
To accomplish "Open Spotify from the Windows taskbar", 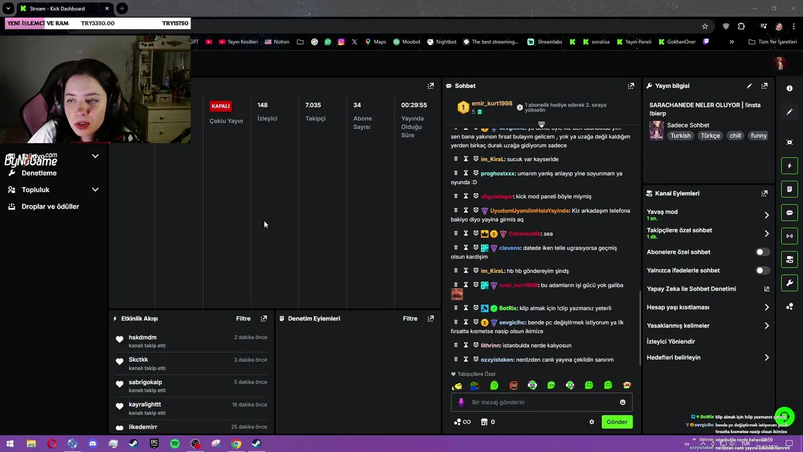I will tap(175, 444).
